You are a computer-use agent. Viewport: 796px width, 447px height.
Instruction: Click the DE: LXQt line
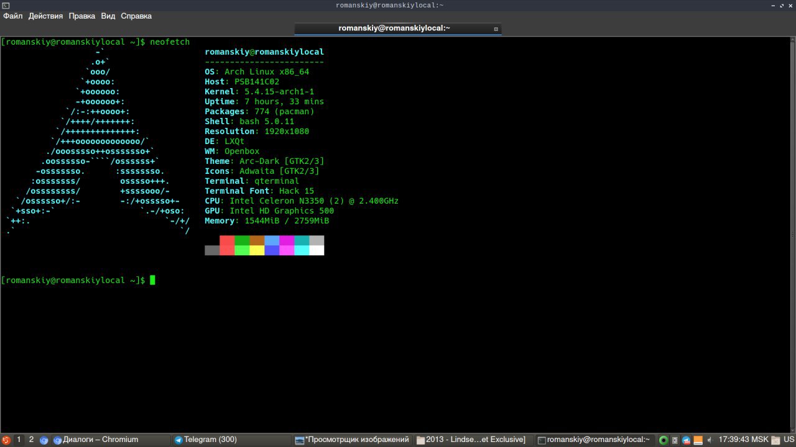pos(224,141)
